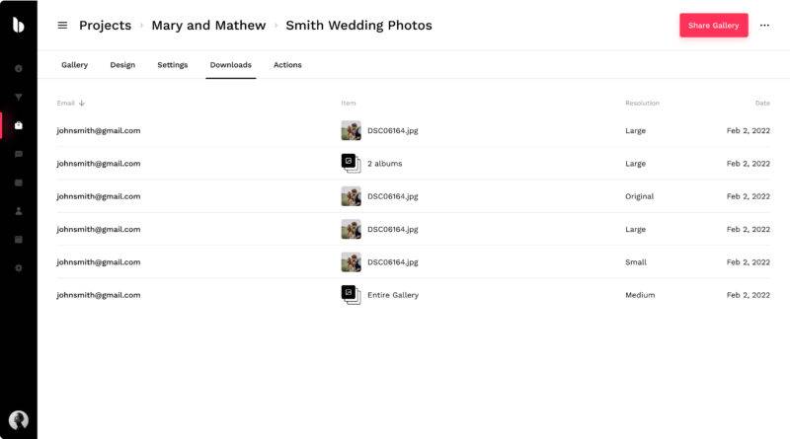790x439 pixels.
Task: Open the Settings tab
Action: (x=172, y=65)
